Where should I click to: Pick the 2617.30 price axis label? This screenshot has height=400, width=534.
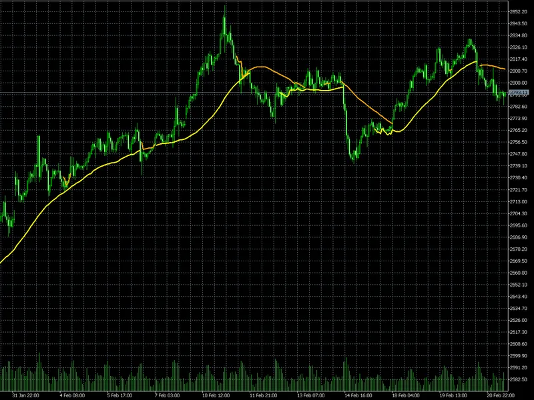(x=519, y=332)
